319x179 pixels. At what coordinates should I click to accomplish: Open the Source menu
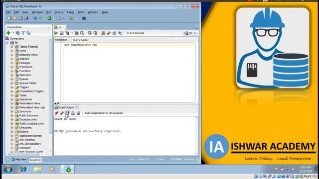tap(59, 12)
